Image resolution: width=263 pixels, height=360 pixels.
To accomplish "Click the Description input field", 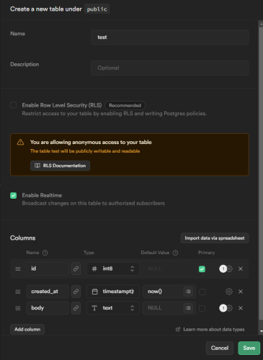I will click(x=170, y=68).
